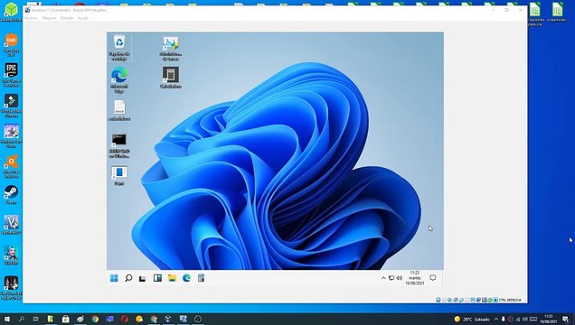Click the CTRL DERECHA host key indicator
The image size is (575, 325).
point(510,300)
